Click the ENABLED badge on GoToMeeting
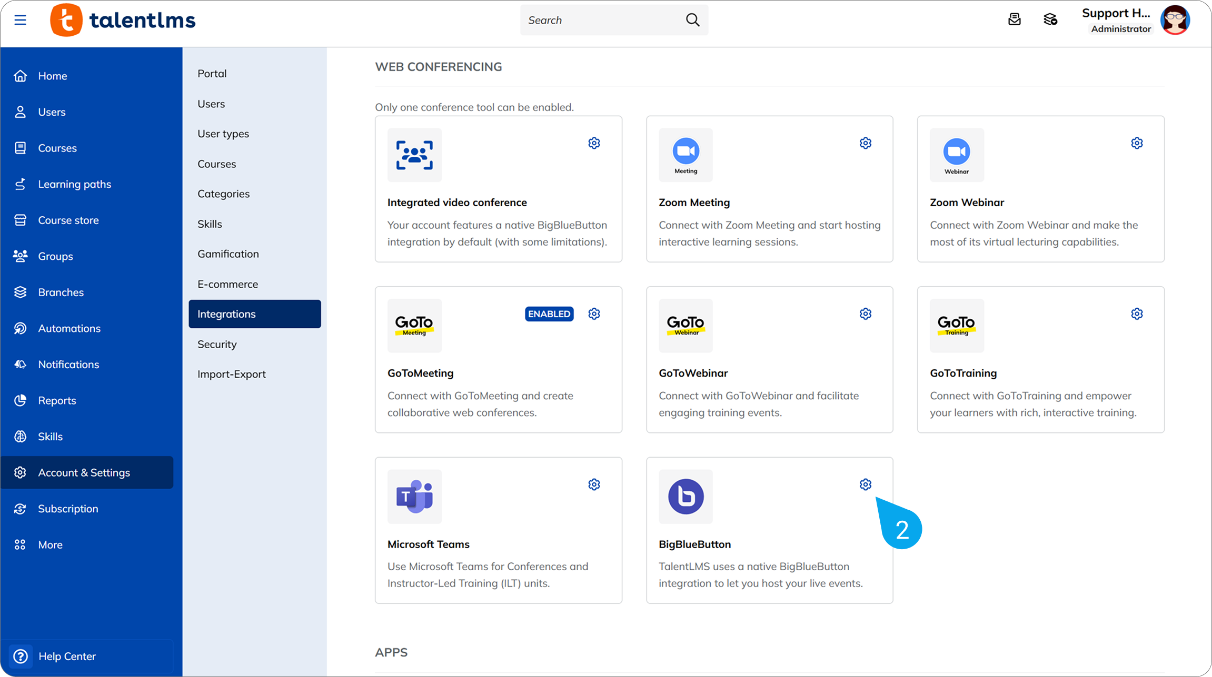Viewport: 1212px width, 677px height. pyautogui.click(x=549, y=314)
